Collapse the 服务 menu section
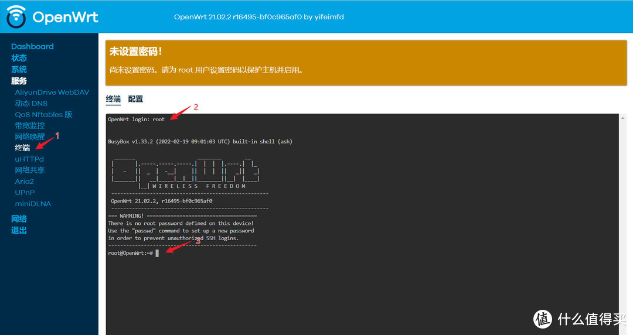The height and width of the screenshot is (335, 633). (x=19, y=81)
